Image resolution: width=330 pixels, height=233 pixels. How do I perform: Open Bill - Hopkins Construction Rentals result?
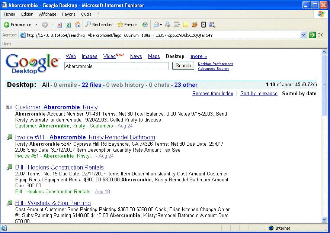60,167
